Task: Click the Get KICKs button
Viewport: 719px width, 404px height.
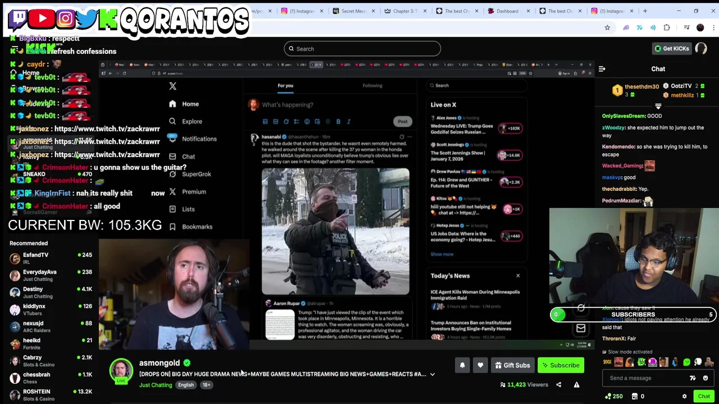Action: [x=671, y=49]
